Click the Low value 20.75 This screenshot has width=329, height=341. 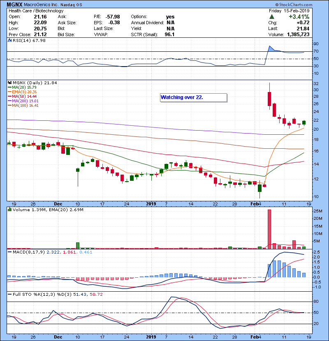[40, 28]
